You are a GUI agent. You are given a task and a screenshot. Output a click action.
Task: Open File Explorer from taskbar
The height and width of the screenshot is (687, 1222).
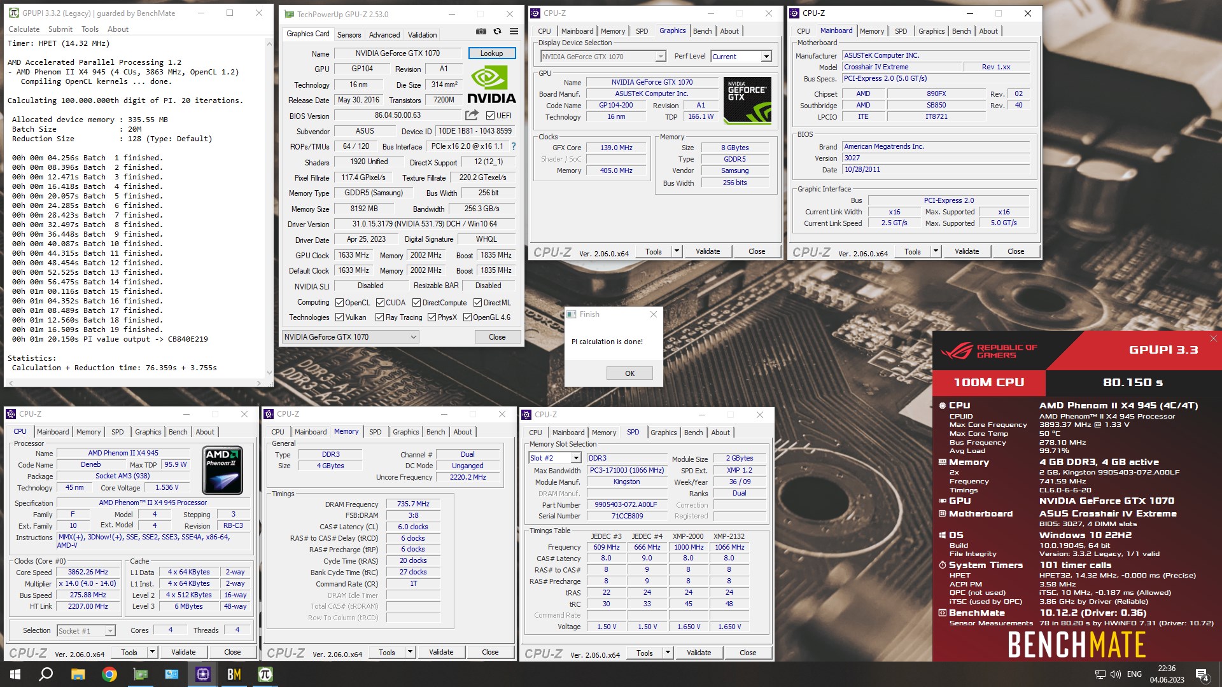point(78,674)
